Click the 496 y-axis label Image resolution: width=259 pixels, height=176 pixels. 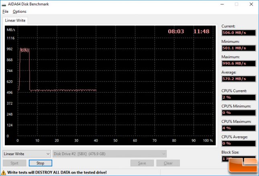[10, 93]
